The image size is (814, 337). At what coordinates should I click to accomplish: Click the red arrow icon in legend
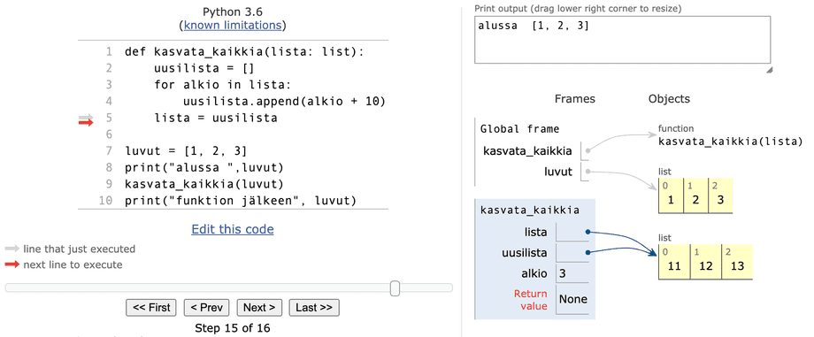tap(12, 264)
